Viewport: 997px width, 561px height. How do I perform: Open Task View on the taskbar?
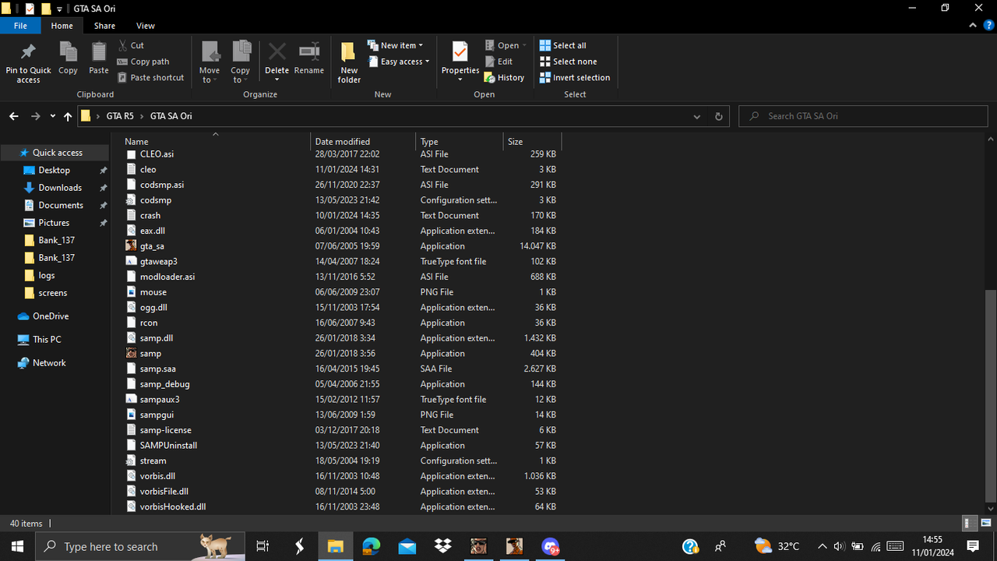[x=263, y=546]
